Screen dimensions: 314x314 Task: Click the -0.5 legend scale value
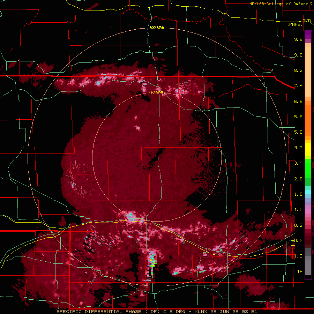pos(297,241)
